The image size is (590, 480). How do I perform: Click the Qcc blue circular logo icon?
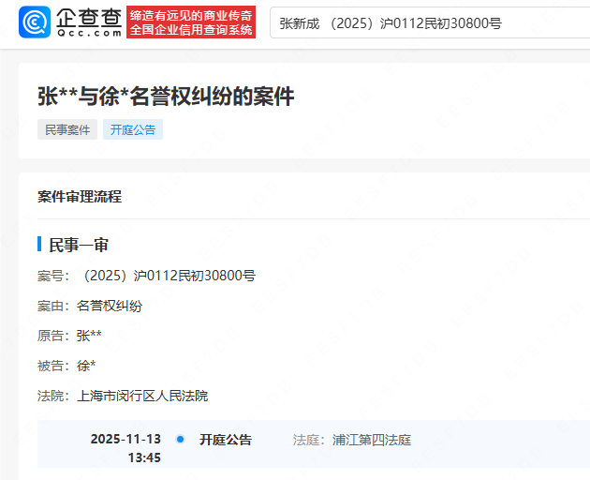click(x=37, y=22)
